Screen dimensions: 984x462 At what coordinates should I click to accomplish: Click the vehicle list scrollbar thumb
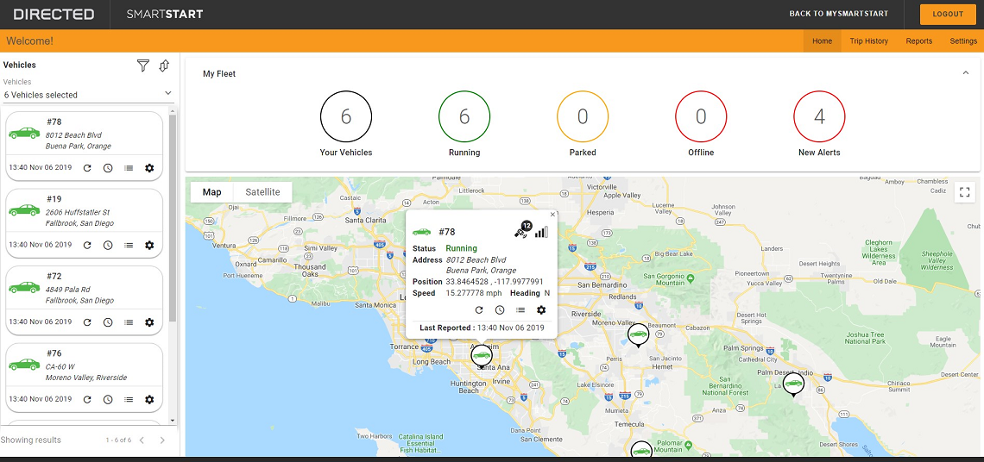click(x=173, y=220)
